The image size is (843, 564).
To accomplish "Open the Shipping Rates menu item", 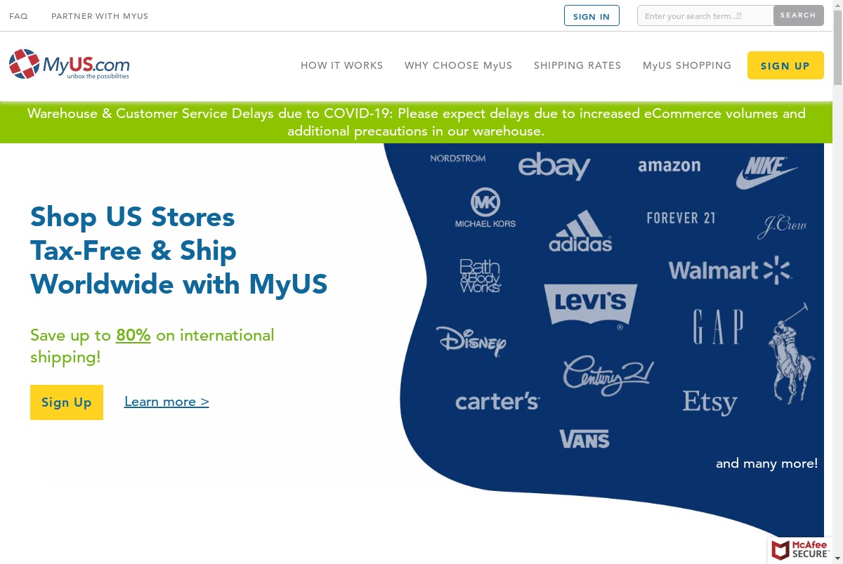I will click(577, 65).
